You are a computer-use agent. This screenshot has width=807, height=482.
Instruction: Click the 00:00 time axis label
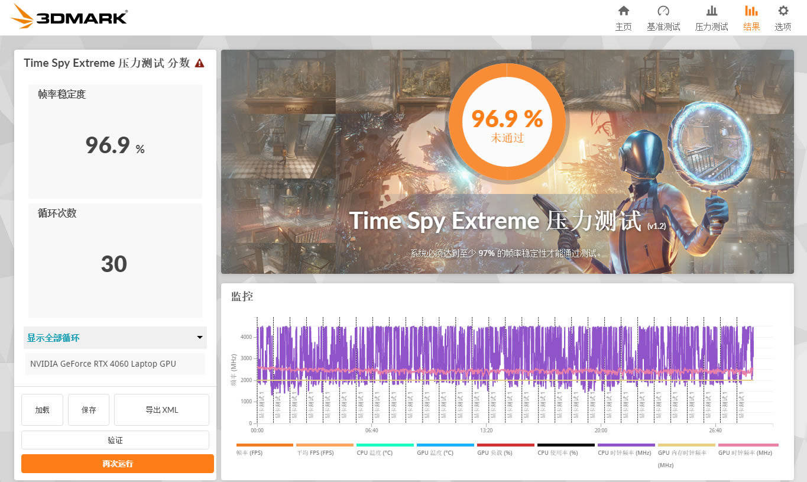[257, 431]
